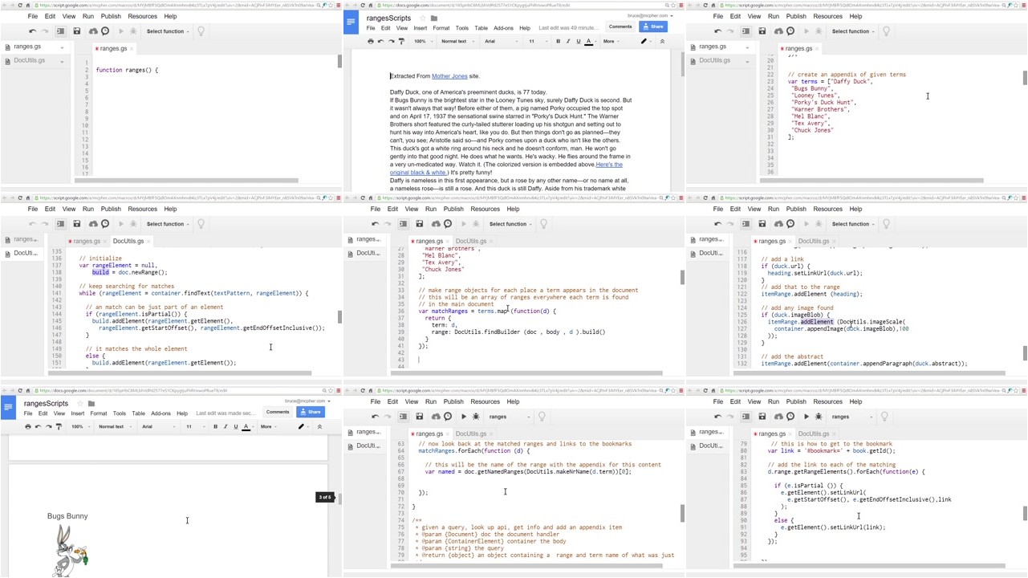
Task: Toggle indent icon in function ranges() editor
Action: 60,31
